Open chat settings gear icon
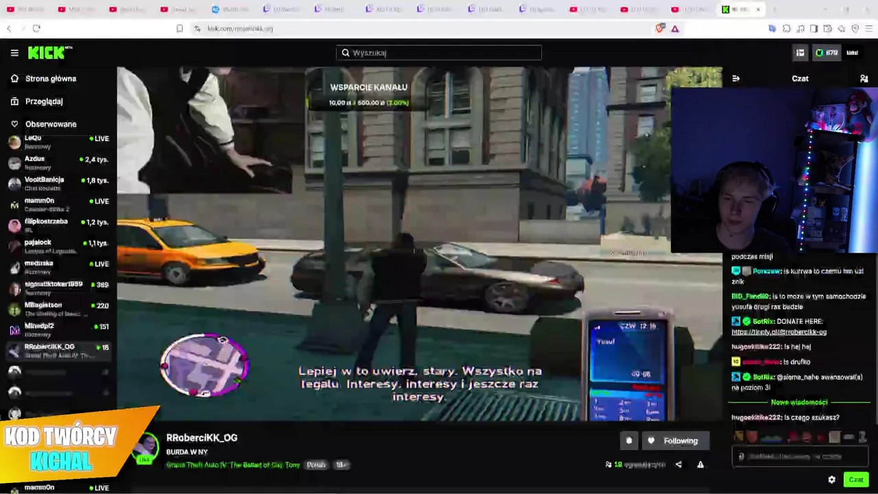 (x=832, y=480)
